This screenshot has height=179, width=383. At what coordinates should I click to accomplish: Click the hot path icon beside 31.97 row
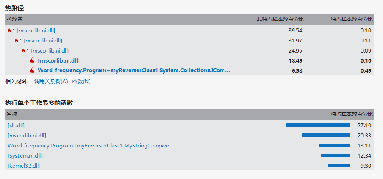tap(18, 40)
